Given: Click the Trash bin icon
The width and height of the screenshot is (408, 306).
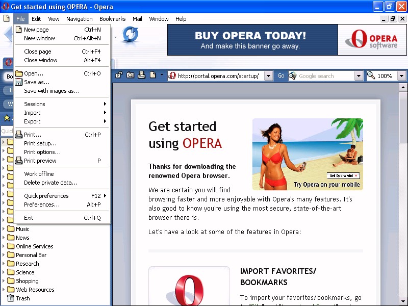Looking at the screenshot, I should (x=10, y=298).
